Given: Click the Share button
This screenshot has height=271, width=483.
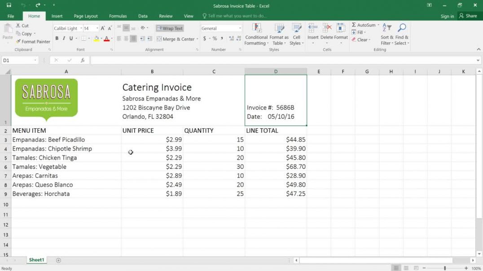Looking at the screenshot, I should 468,16.
